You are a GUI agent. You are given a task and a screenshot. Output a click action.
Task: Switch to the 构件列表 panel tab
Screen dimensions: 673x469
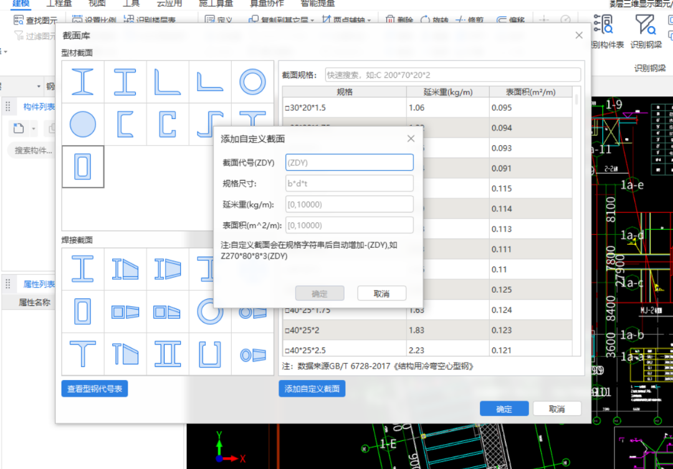point(39,107)
